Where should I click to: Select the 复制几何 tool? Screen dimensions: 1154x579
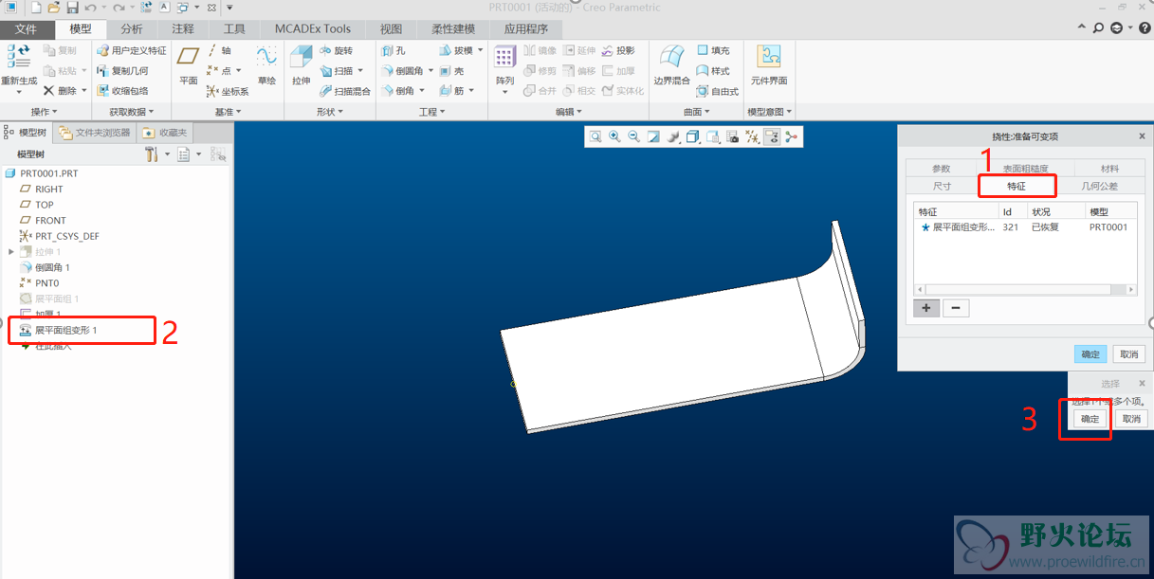123,70
